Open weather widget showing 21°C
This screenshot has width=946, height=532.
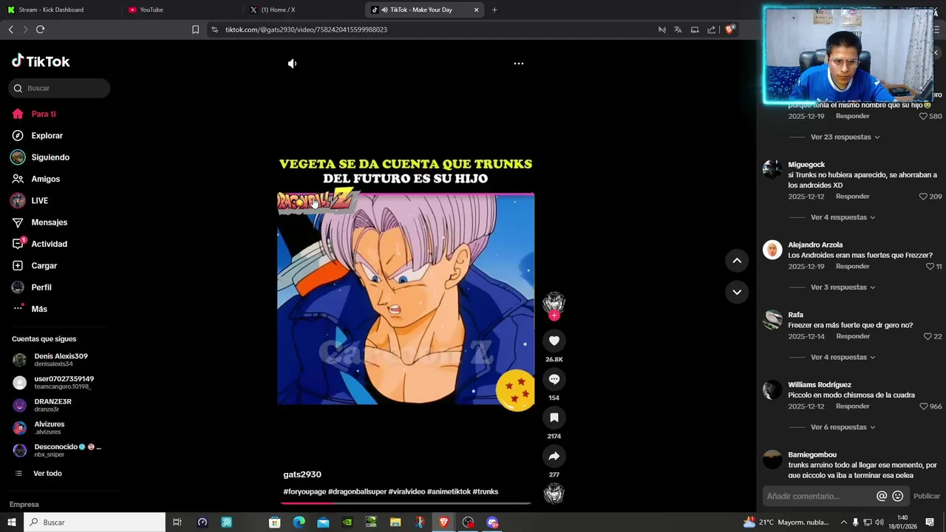[787, 522]
